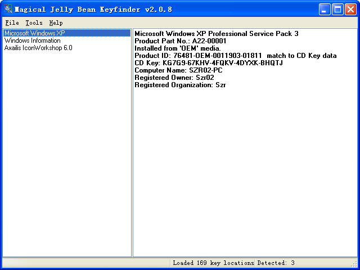Click the Keyfinder application icon in title bar
Viewport: 360px width, 270px height.
[x=8, y=9]
